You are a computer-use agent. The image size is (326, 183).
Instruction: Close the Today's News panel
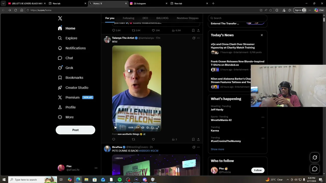pos(262,35)
